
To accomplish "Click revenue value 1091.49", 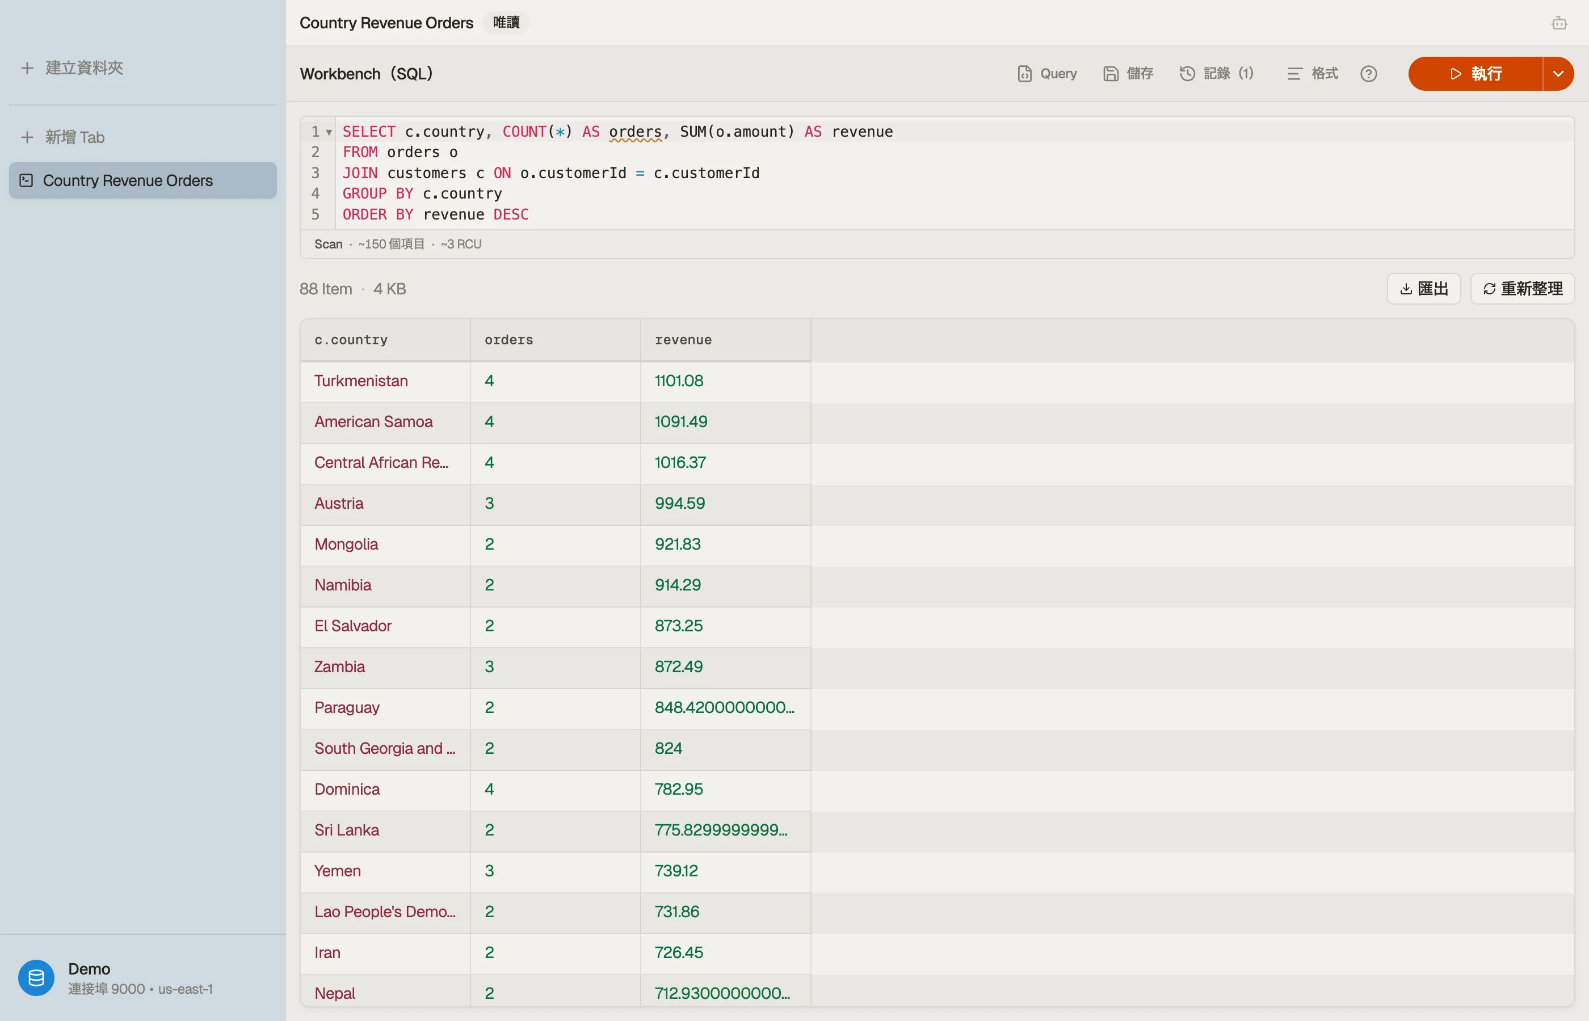I will (681, 423).
